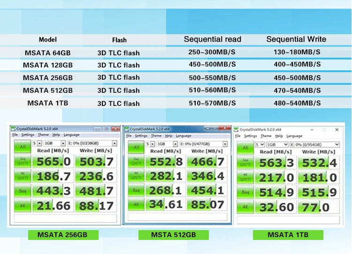Open the 1GiB size dropdown in the 0/477GB window
352x254 pixels.
(x=167, y=144)
